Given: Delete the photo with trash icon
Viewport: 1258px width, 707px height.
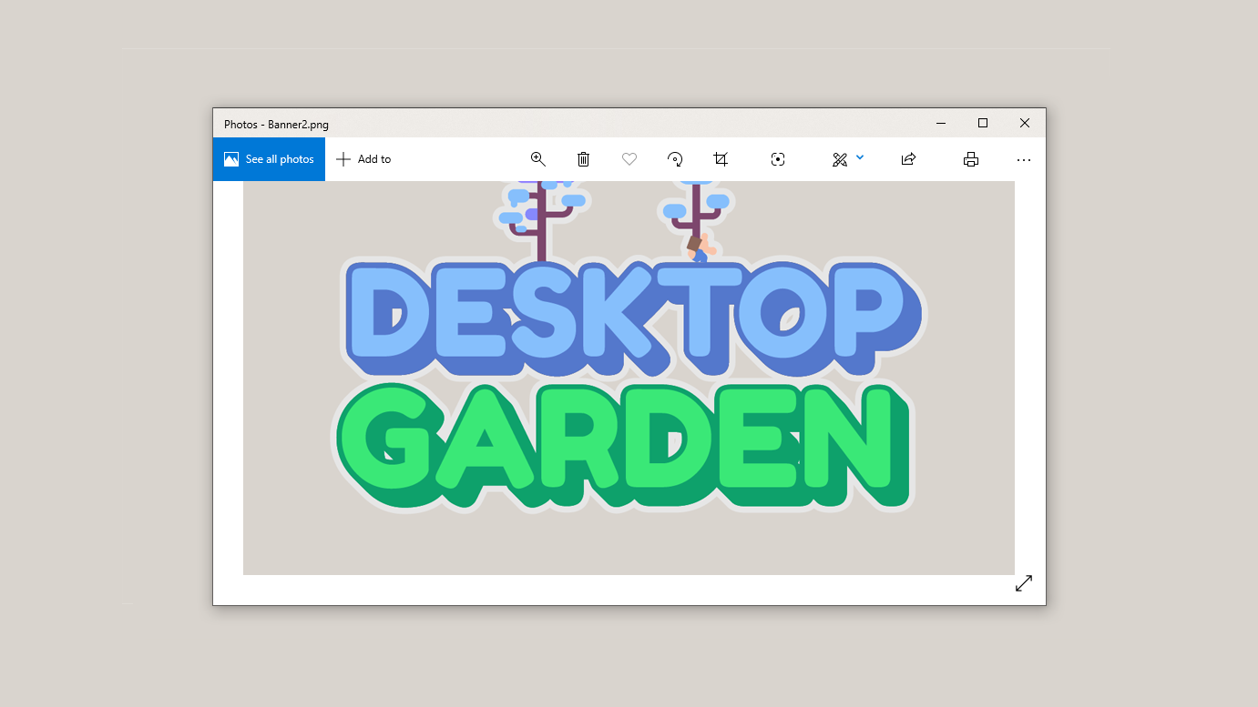Looking at the screenshot, I should (584, 159).
